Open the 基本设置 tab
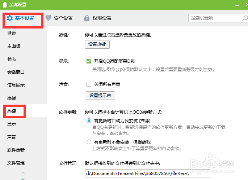 pyautogui.click(x=21, y=18)
